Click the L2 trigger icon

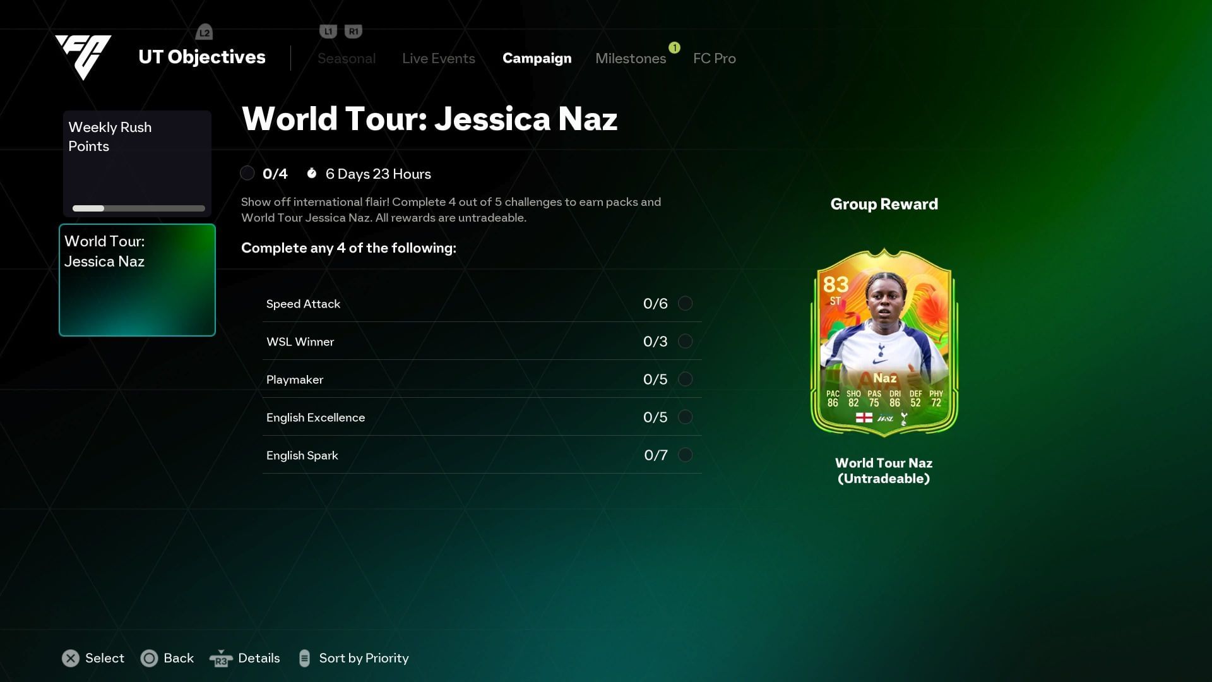[x=204, y=32]
